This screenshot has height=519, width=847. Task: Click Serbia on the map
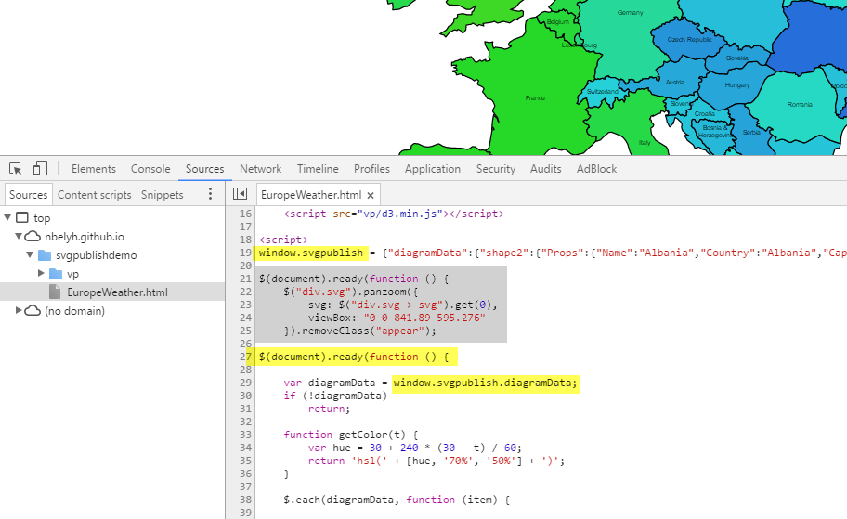[751, 132]
